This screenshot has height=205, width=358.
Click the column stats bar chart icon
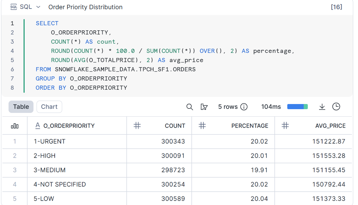(x=15, y=126)
